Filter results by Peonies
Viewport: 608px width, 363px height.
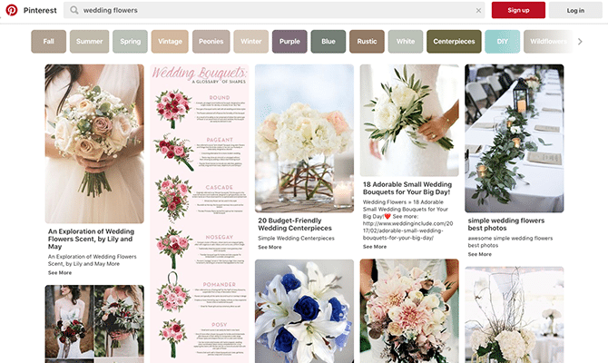[211, 42]
